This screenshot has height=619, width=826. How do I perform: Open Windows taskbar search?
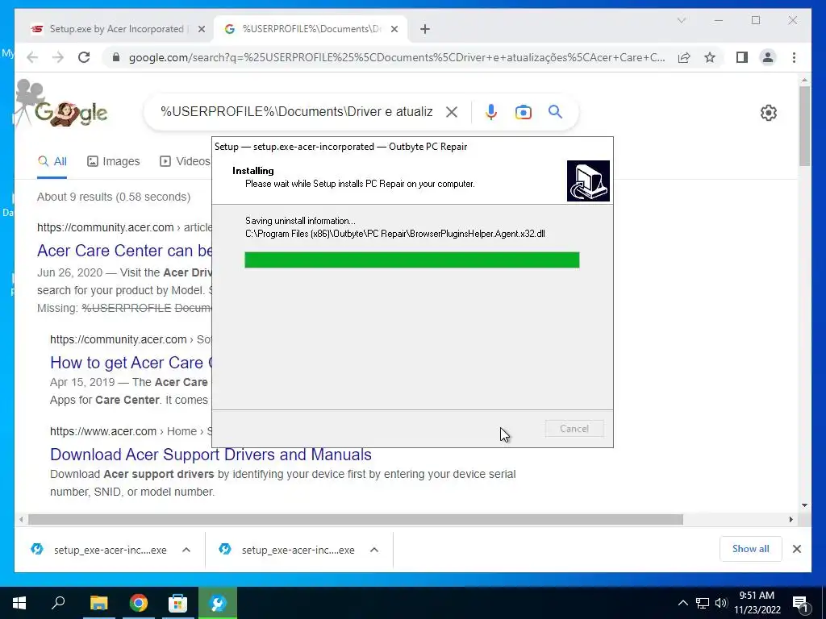[x=58, y=603]
